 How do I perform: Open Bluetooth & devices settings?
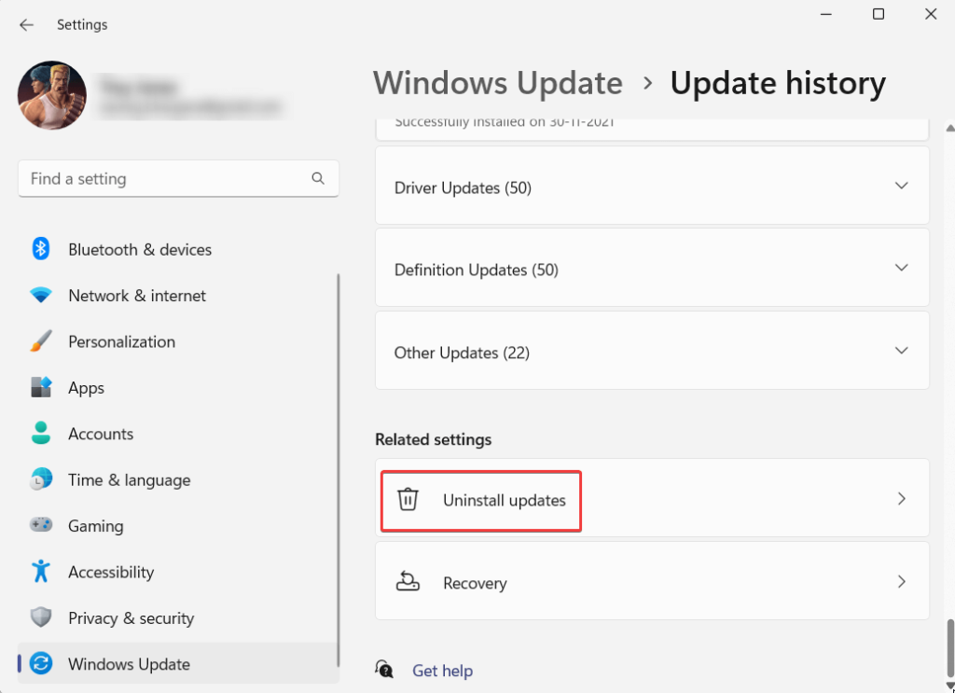(x=178, y=250)
